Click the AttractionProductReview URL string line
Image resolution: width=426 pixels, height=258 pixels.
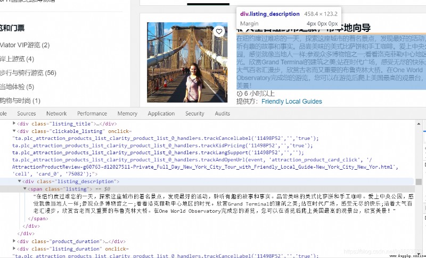205,167
